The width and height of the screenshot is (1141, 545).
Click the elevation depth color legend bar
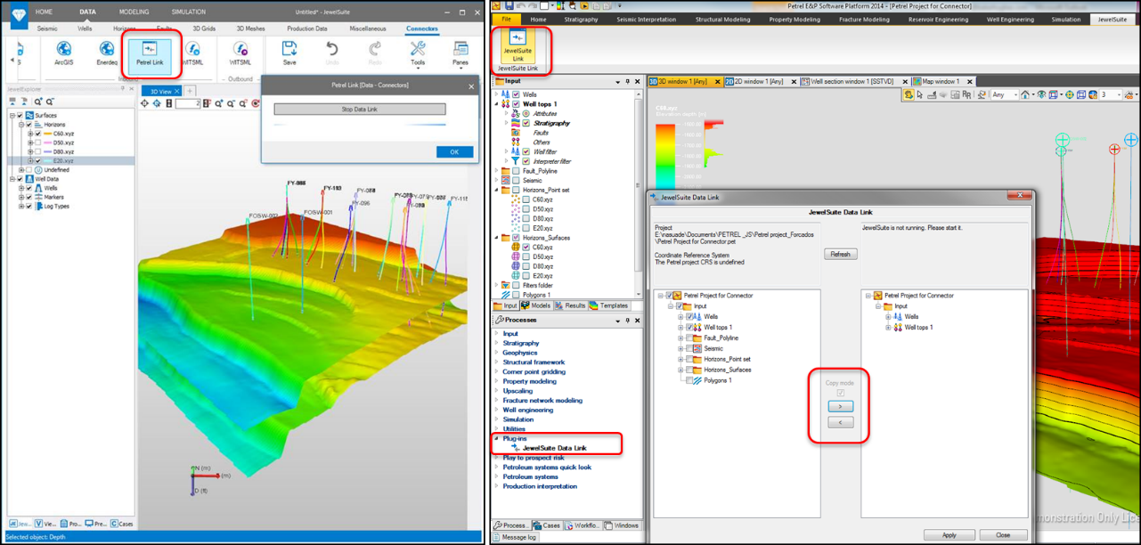[x=667, y=154]
